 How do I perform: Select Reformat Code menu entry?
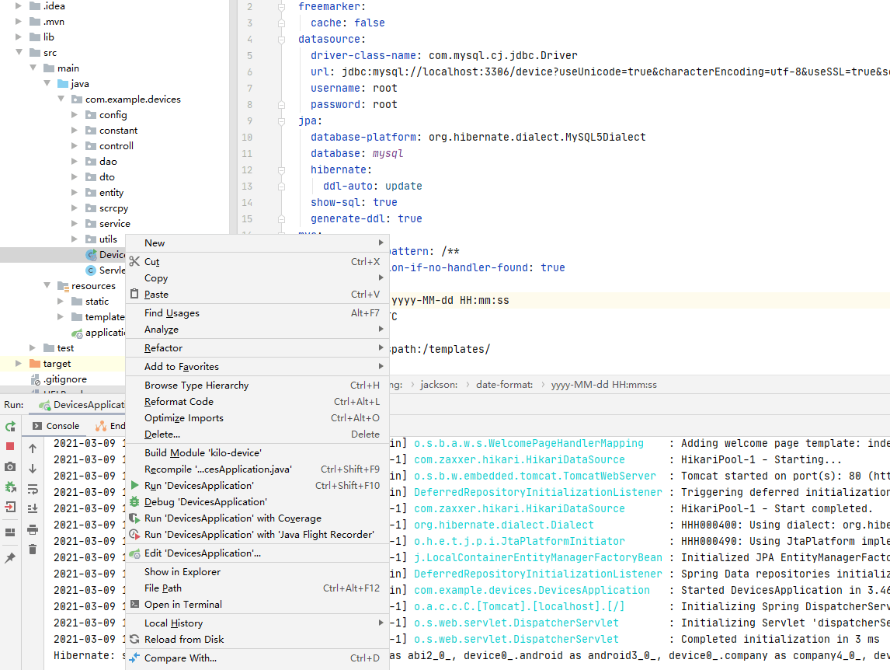[257, 402]
